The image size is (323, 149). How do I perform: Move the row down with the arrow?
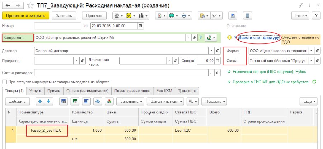[x=48, y=101]
